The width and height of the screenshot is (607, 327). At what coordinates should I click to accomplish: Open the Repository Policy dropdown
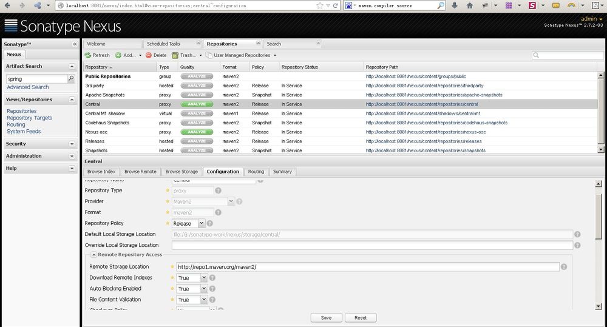202,223
